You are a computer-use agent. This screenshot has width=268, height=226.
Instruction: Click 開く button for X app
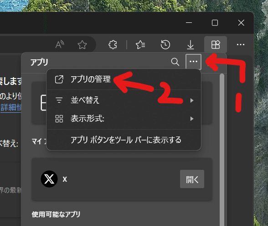192,179
